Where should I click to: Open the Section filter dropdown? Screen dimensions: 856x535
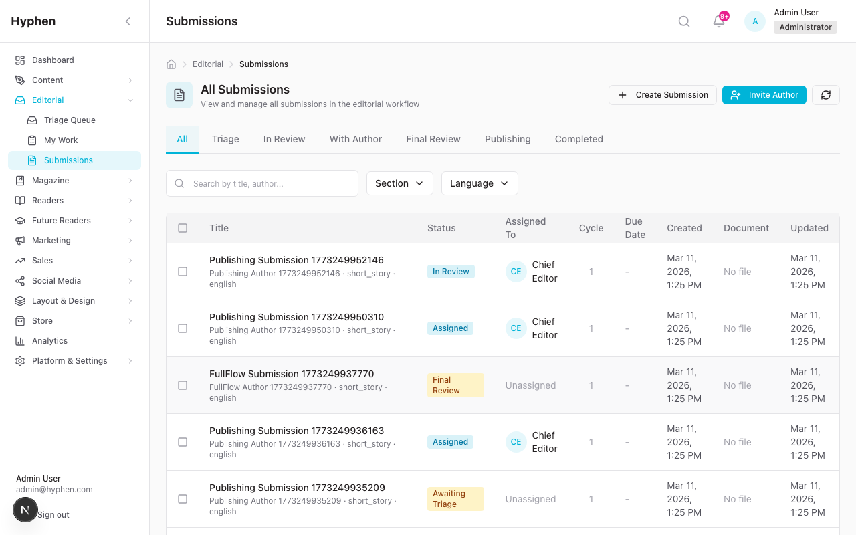[x=399, y=183]
